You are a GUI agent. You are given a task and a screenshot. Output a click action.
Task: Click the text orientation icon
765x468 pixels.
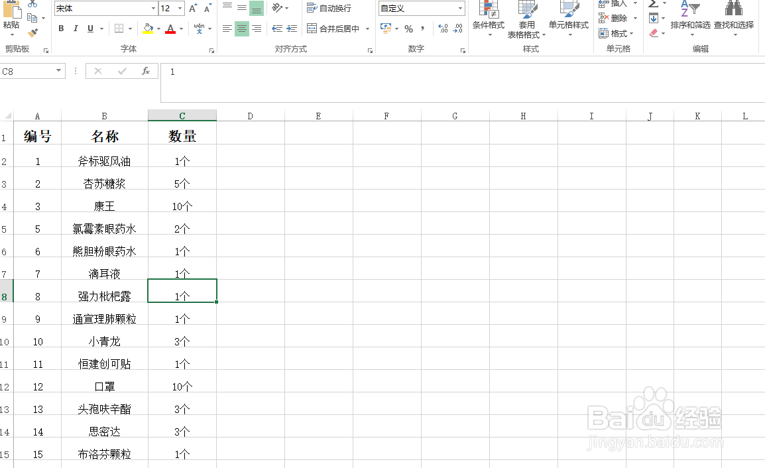(x=277, y=8)
